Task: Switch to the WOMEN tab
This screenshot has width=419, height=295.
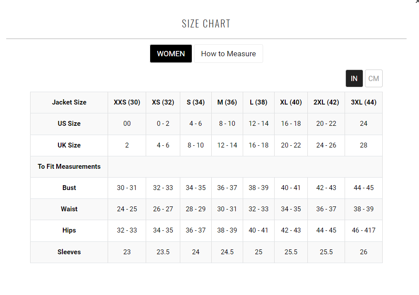Action: click(x=171, y=54)
